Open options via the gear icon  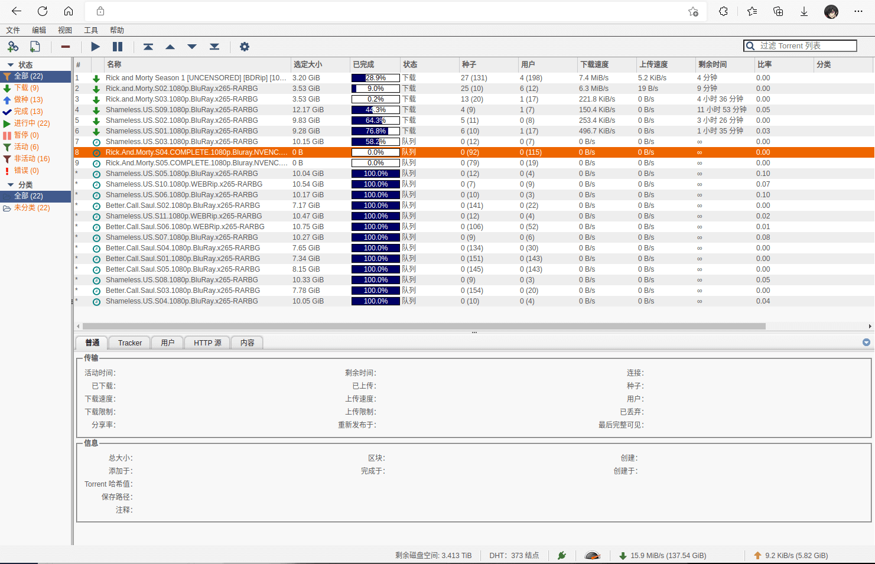coord(244,47)
